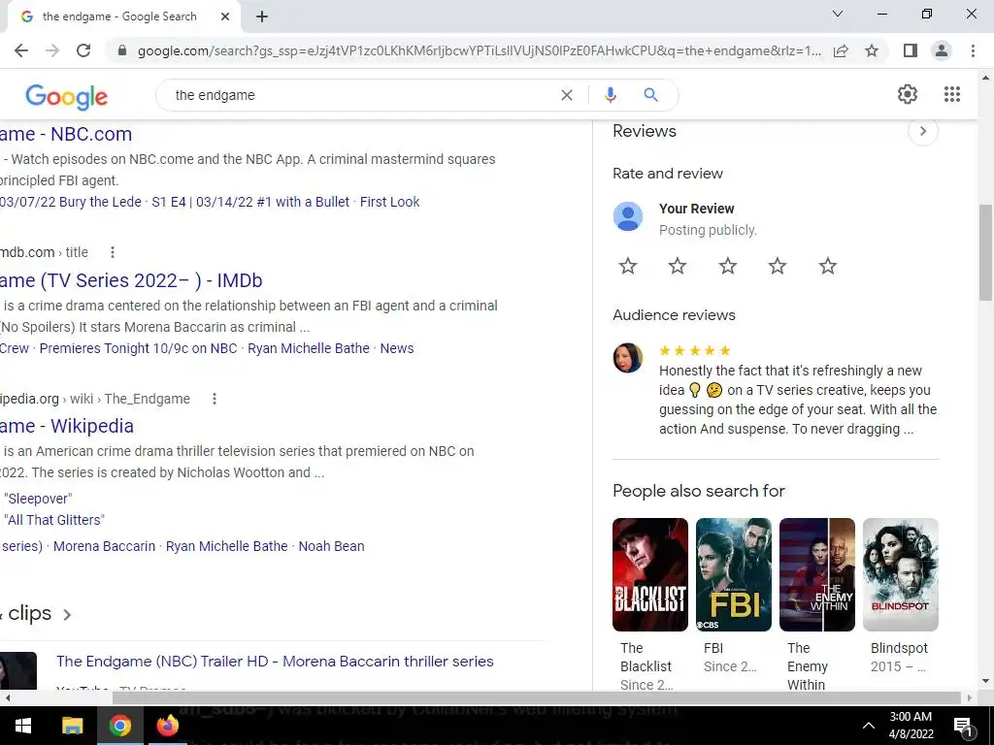The height and width of the screenshot is (745, 994).
Task: Share this page from the address bar
Action: [x=841, y=50]
